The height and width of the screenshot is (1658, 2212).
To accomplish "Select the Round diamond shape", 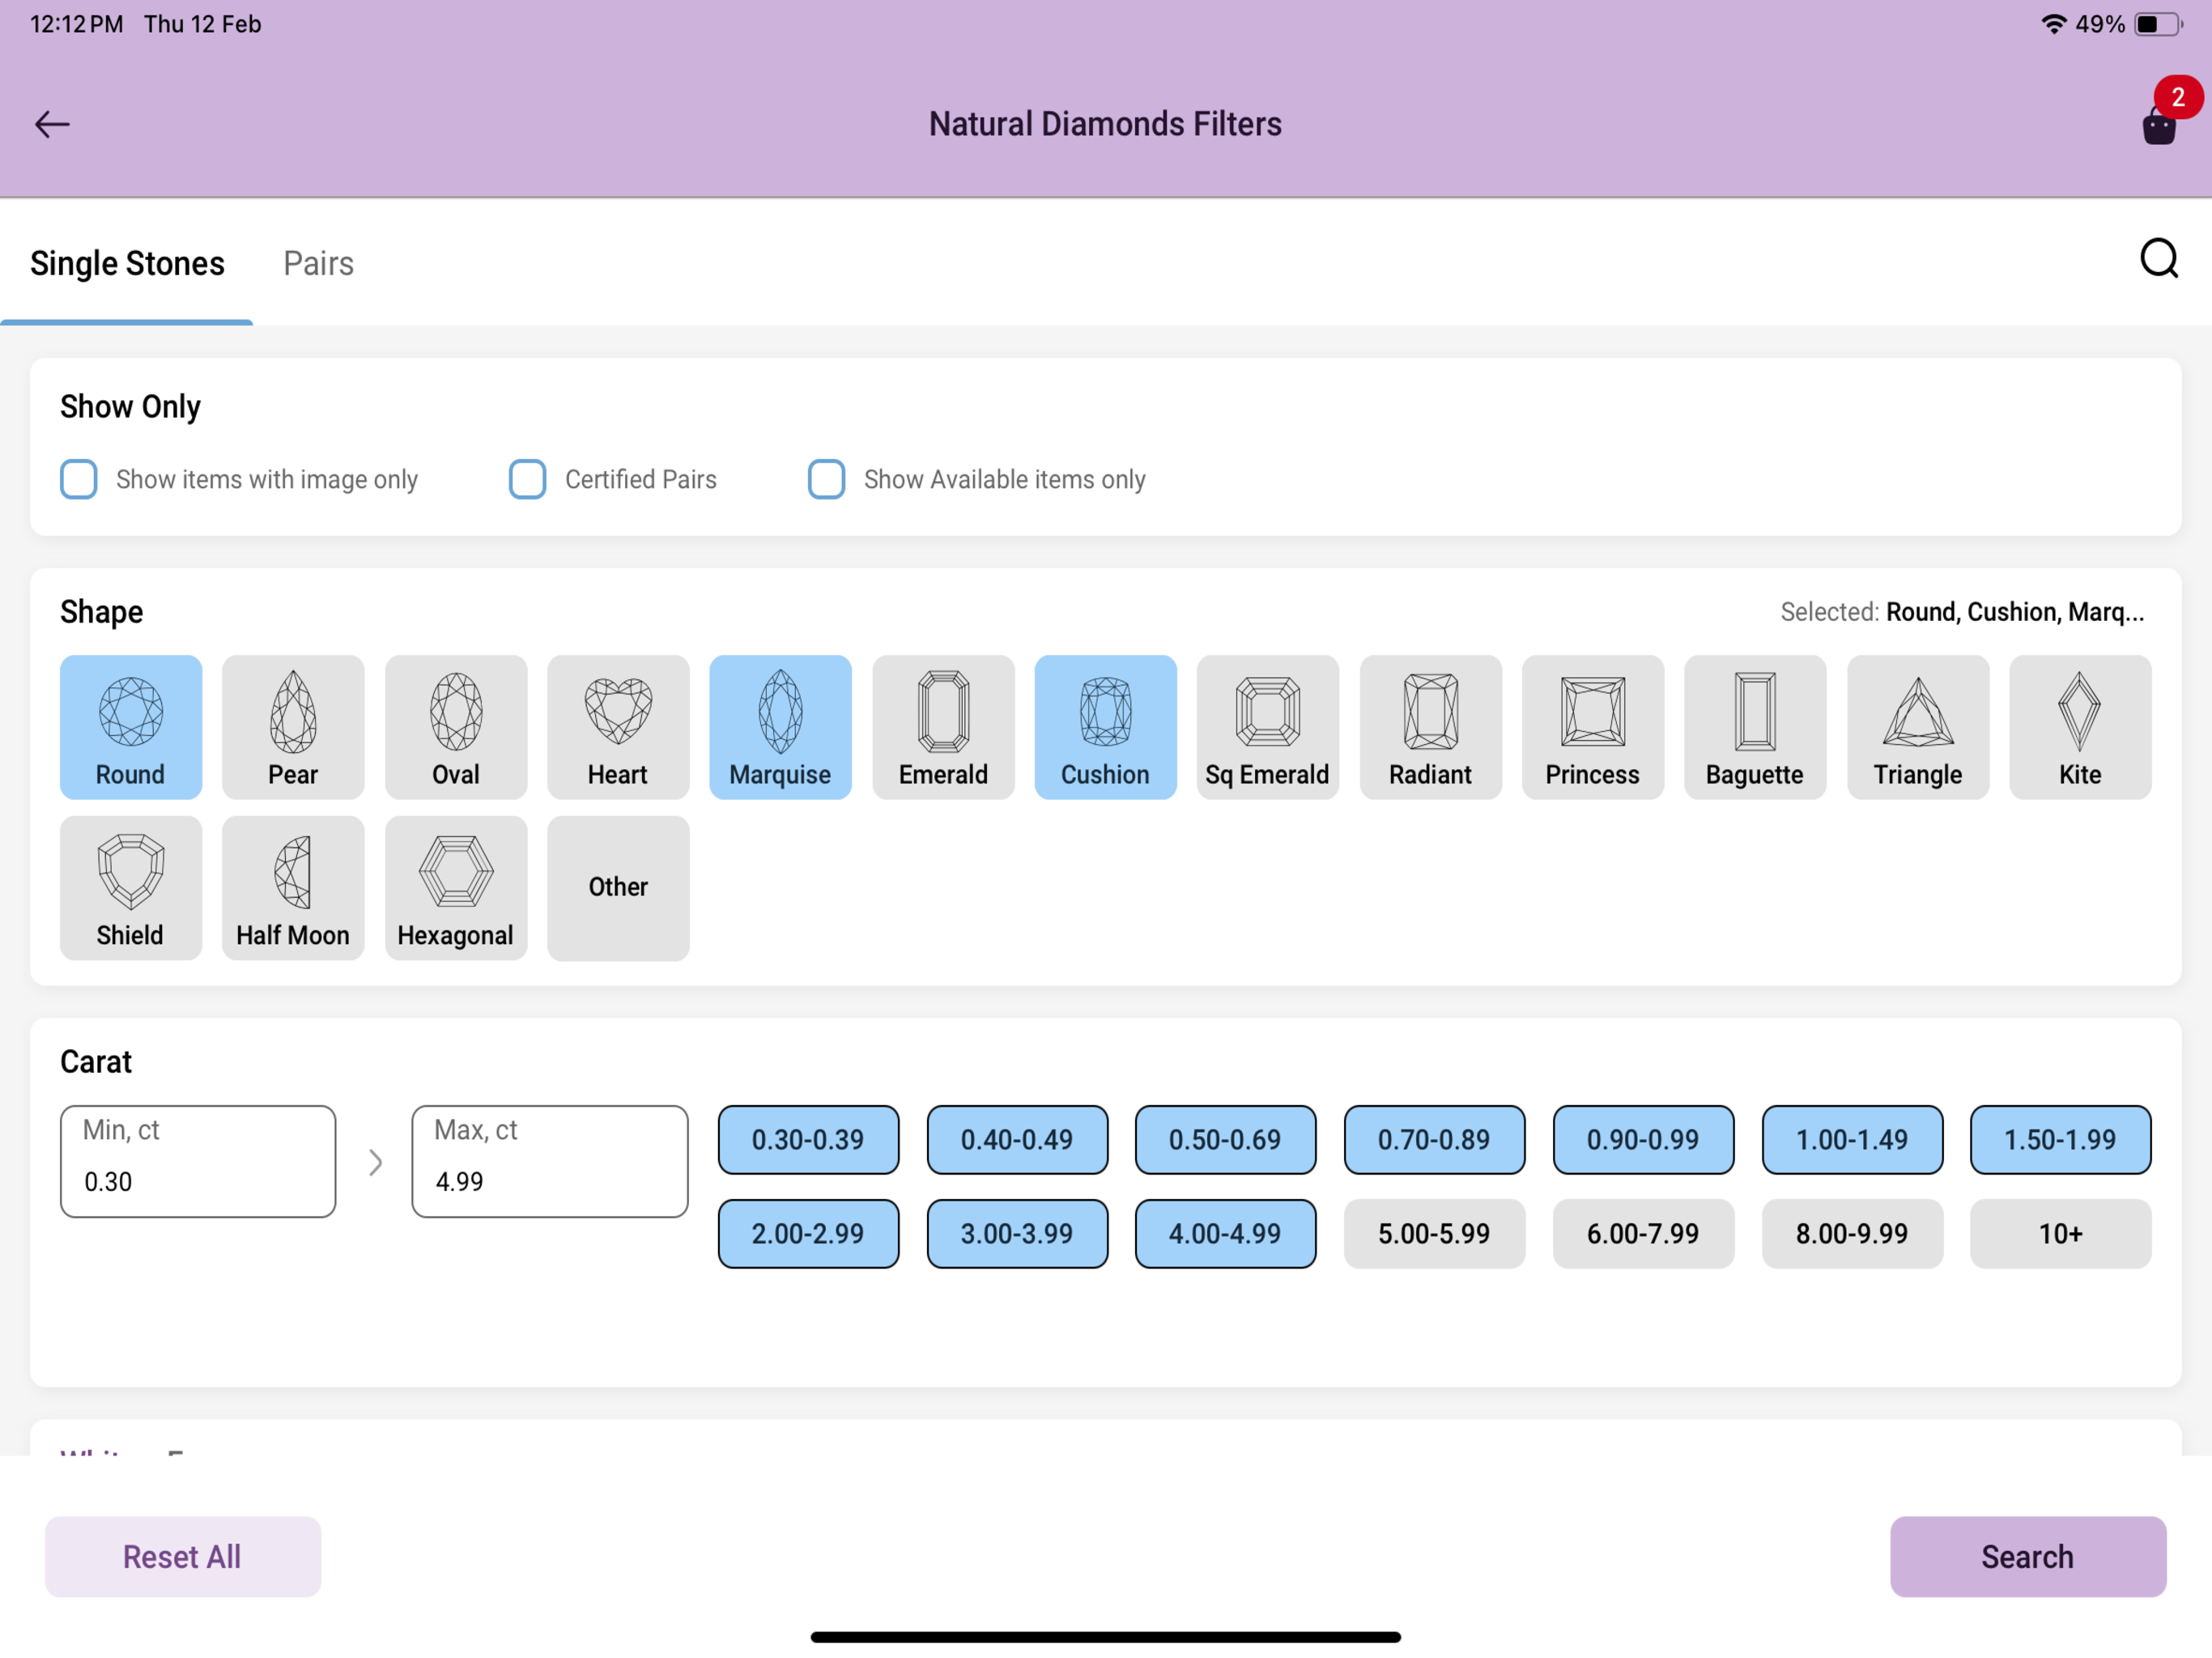I will tap(131, 727).
